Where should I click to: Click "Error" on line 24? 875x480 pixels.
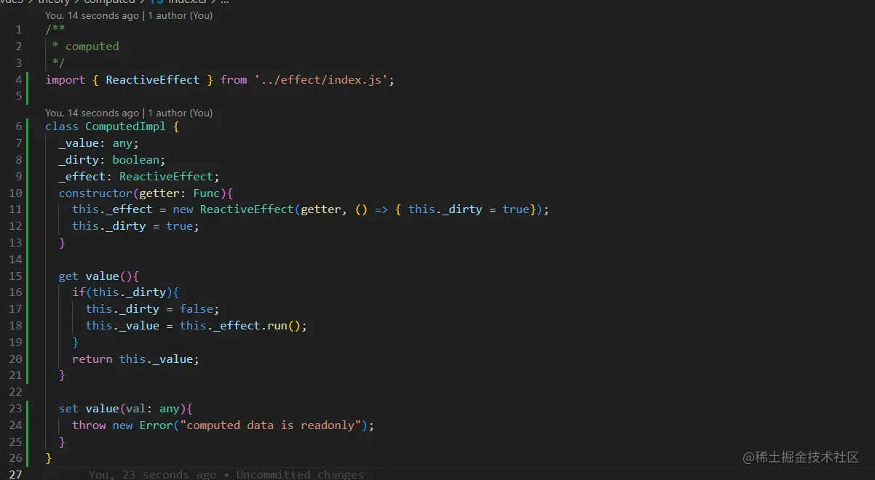point(156,425)
